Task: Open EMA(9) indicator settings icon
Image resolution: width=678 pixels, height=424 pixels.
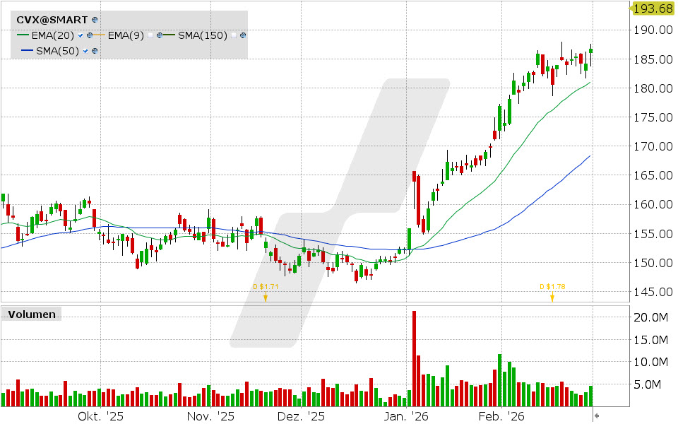Action: 160,35
